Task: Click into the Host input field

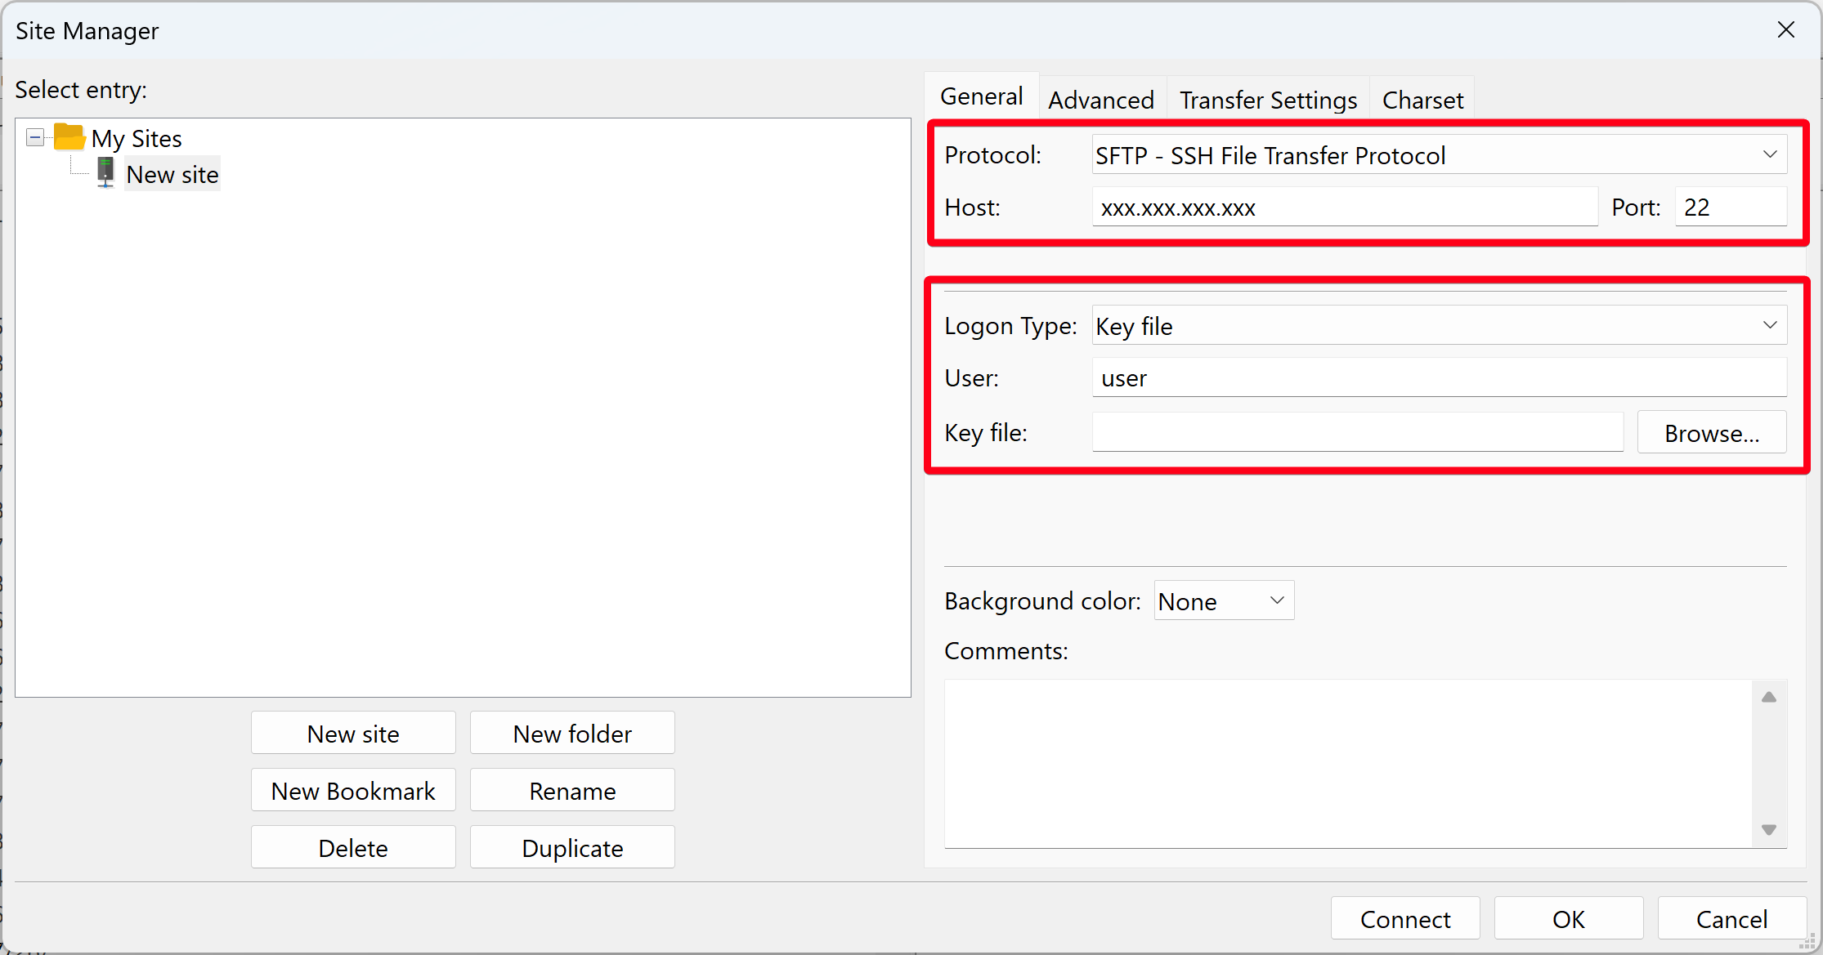Action: tap(1344, 208)
